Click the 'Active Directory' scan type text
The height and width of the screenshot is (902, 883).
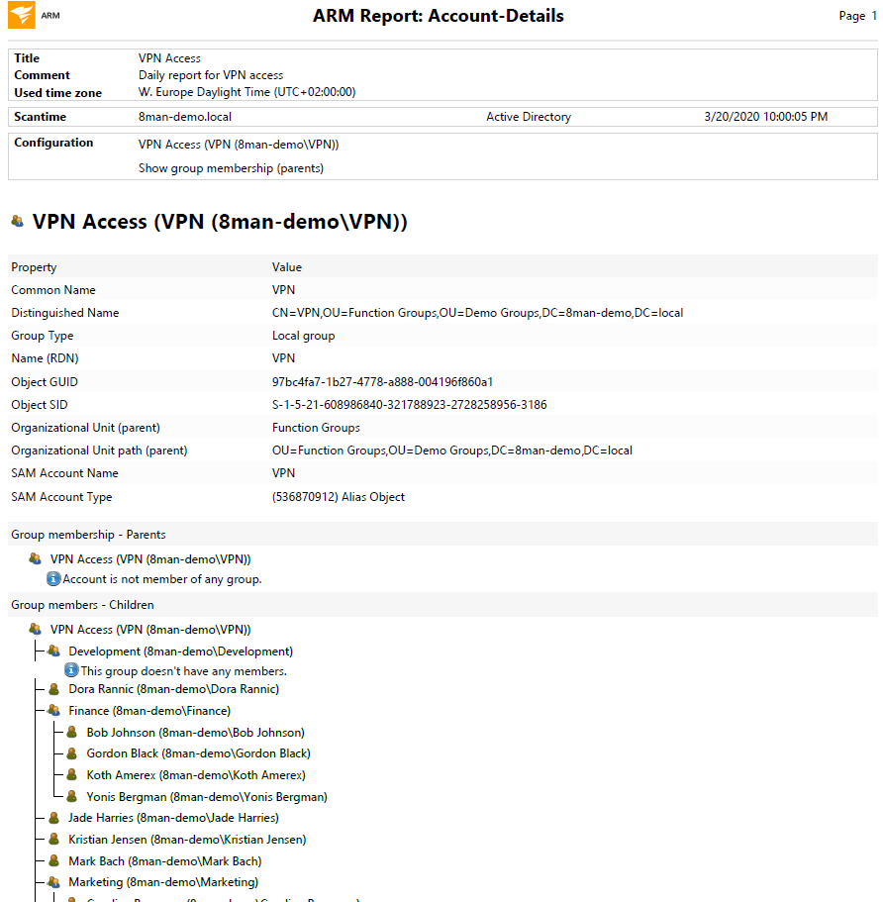pyautogui.click(x=529, y=117)
